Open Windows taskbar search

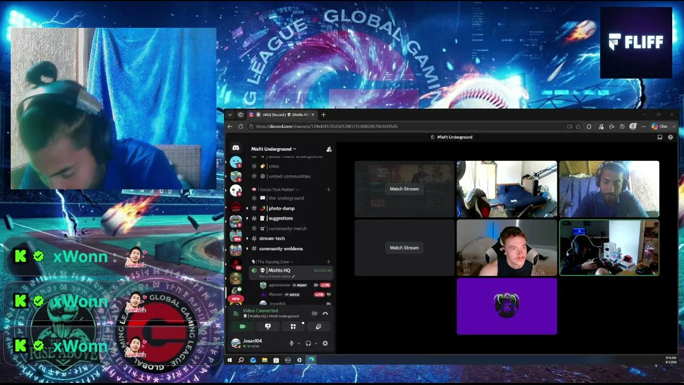point(241,360)
